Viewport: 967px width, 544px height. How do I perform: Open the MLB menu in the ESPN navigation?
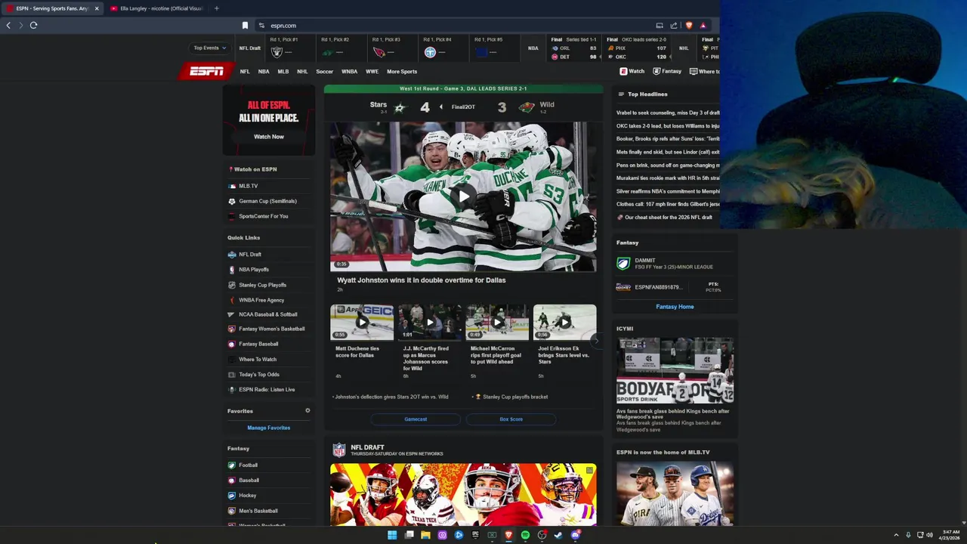point(283,72)
